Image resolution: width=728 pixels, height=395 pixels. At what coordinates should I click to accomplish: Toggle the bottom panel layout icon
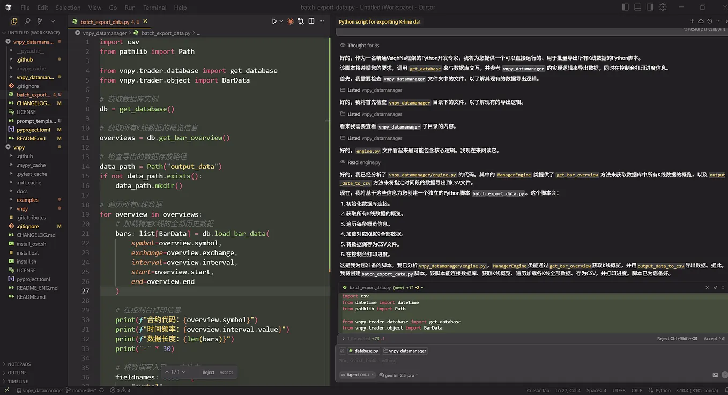pos(637,7)
